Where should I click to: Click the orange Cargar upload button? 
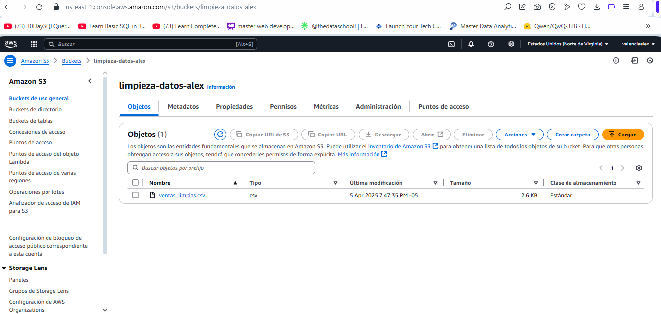pyautogui.click(x=623, y=135)
